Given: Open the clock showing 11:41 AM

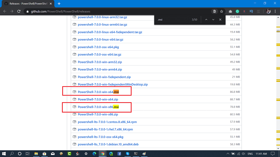Looking at the screenshot, I should (261, 154).
